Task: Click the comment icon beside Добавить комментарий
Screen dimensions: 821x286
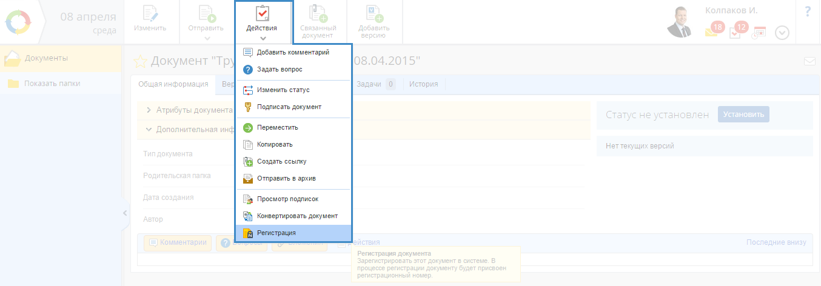Action: click(247, 53)
